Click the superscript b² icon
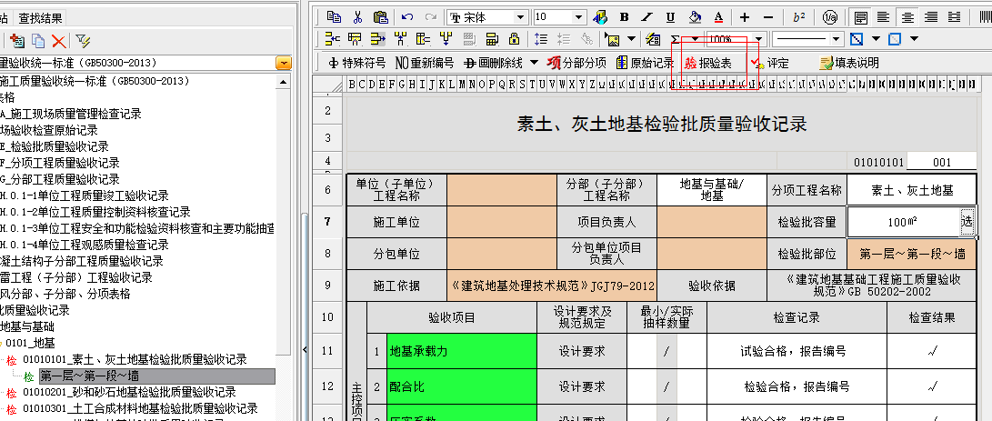The width and height of the screenshot is (992, 421). (x=799, y=16)
